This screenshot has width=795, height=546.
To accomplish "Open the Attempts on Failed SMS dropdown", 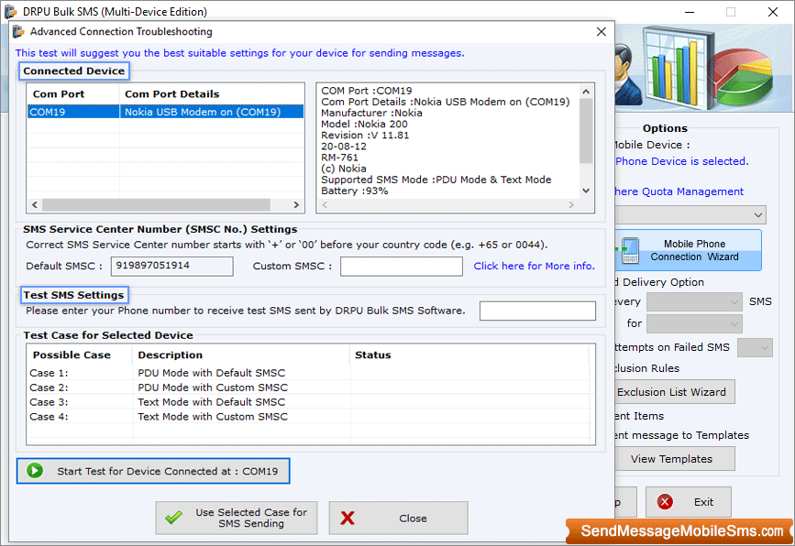I will point(755,347).
